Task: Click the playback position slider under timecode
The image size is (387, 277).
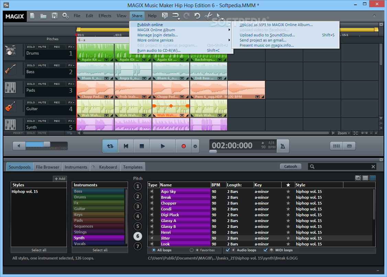Action: pyautogui.click(x=213, y=151)
